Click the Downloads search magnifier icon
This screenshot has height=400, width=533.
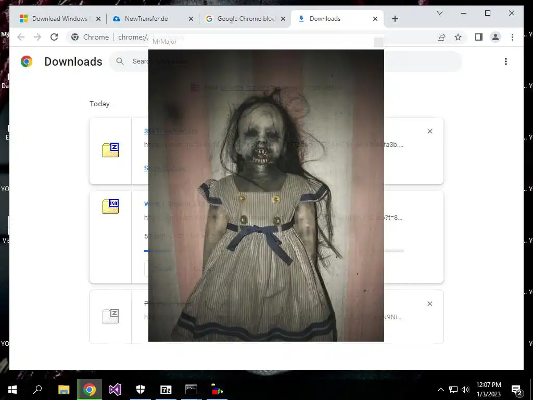[x=120, y=61]
